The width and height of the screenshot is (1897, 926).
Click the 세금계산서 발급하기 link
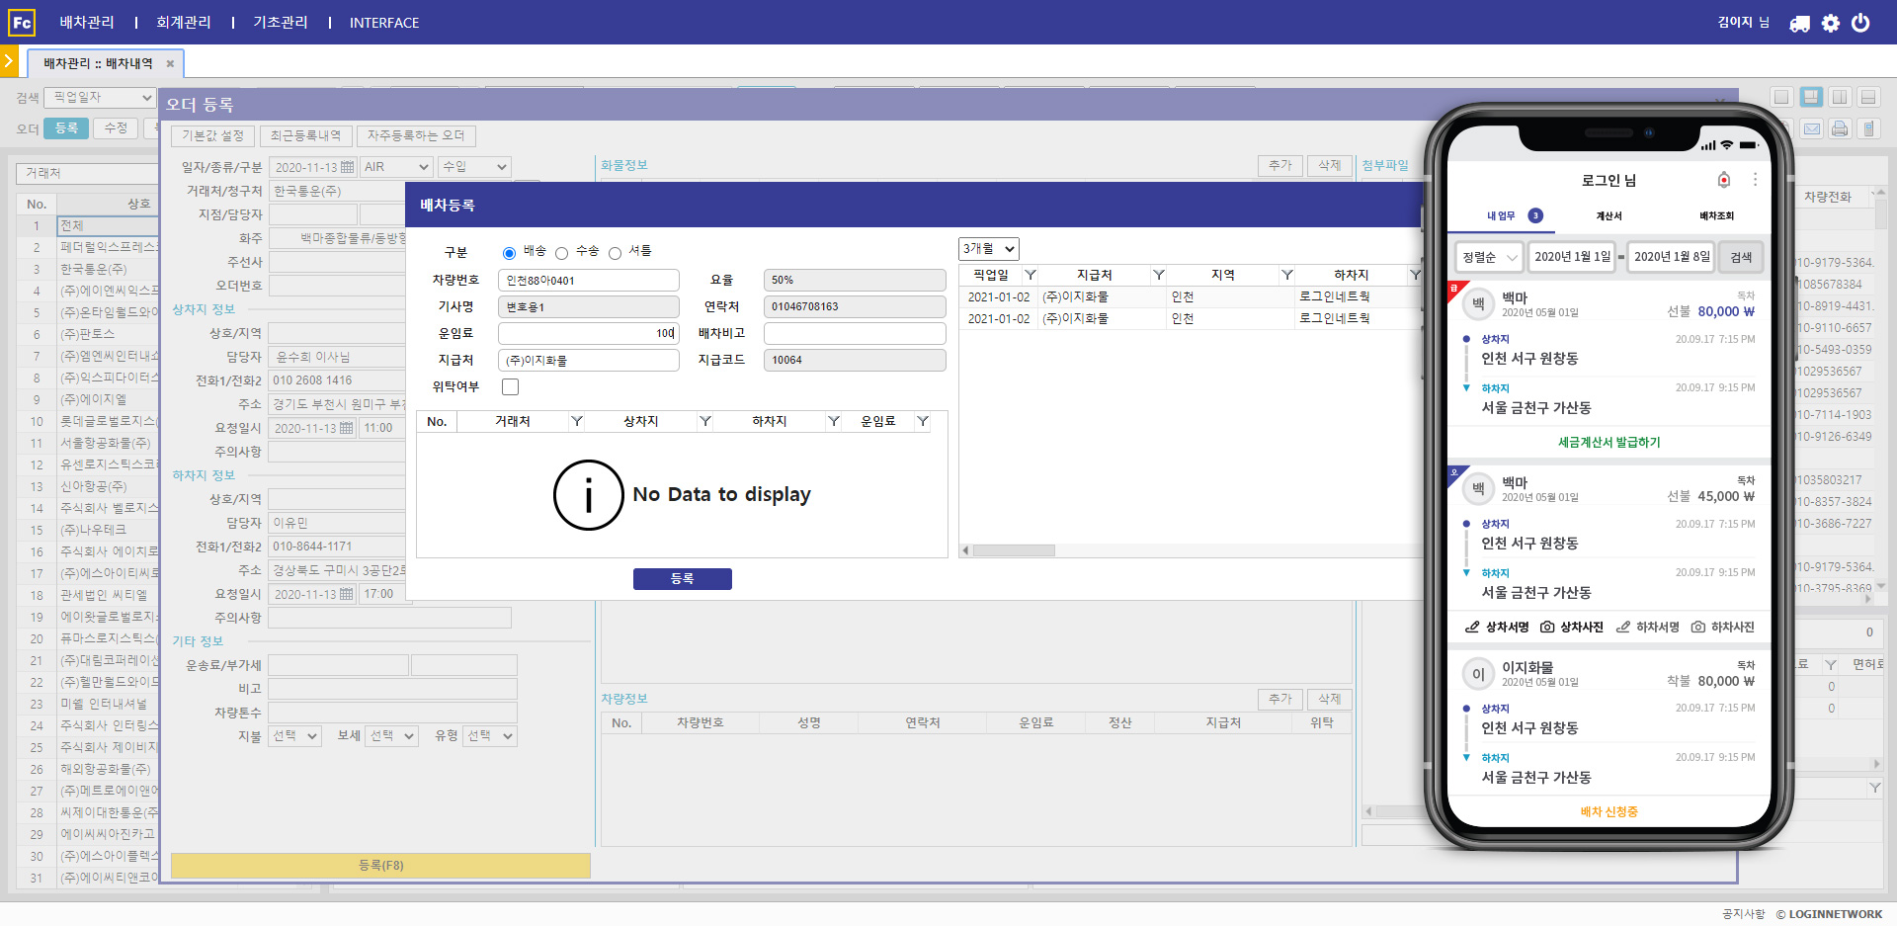pos(1608,442)
